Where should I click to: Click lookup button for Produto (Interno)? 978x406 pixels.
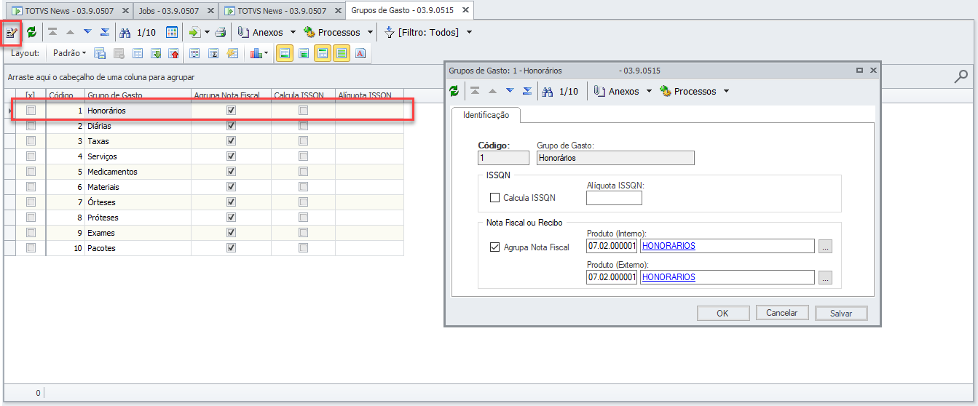(825, 246)
